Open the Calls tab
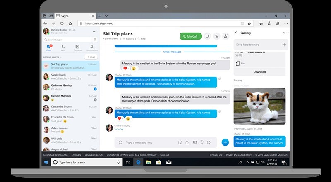The width and height of the screenshot is (331, 182). 63,48
